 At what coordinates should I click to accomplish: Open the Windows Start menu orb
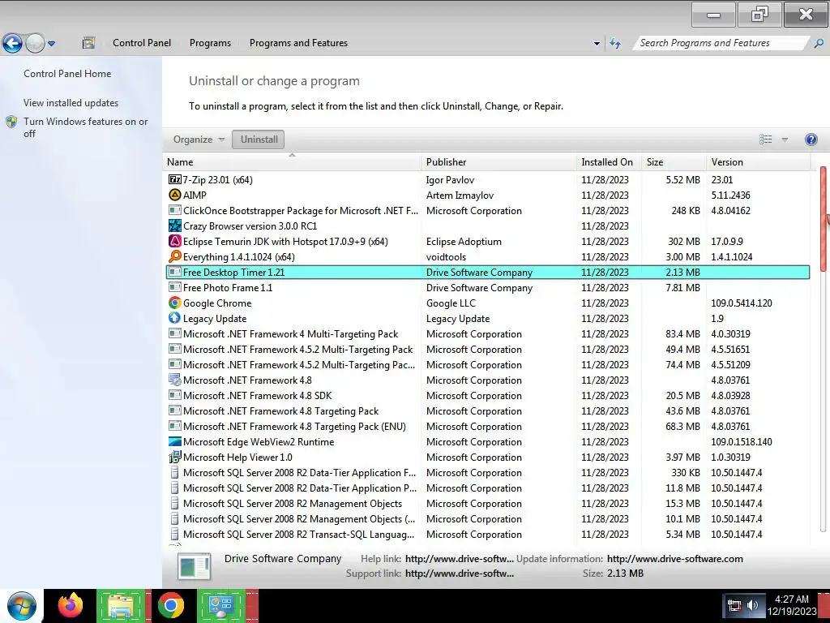pos(21,605)
